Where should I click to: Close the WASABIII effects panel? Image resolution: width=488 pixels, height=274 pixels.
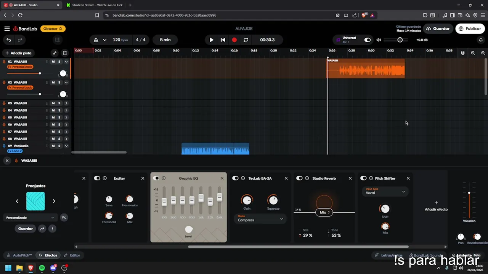click(x=7, y=161)
